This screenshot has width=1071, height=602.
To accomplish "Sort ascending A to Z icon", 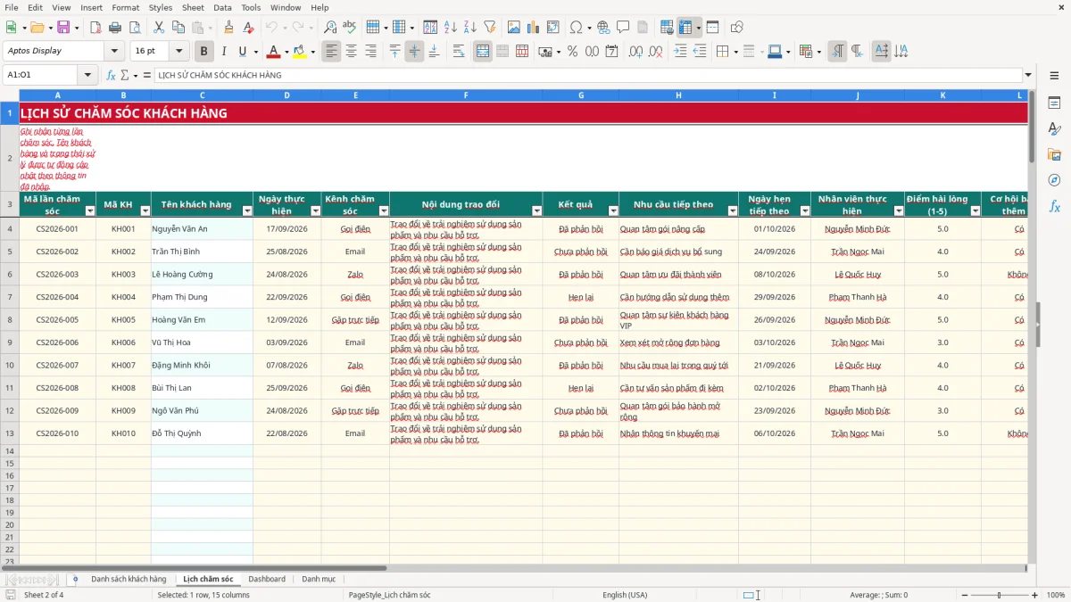I will (450, 28).
